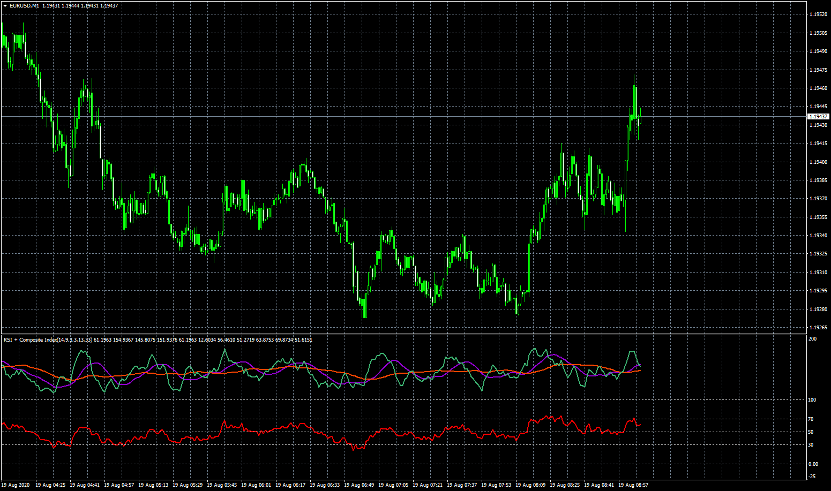Click price scale value 1.19310

tap(818, 273)
